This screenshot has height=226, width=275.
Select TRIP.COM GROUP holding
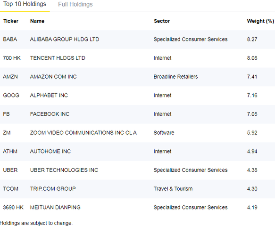pyautogui.click(x=53, y=189)
